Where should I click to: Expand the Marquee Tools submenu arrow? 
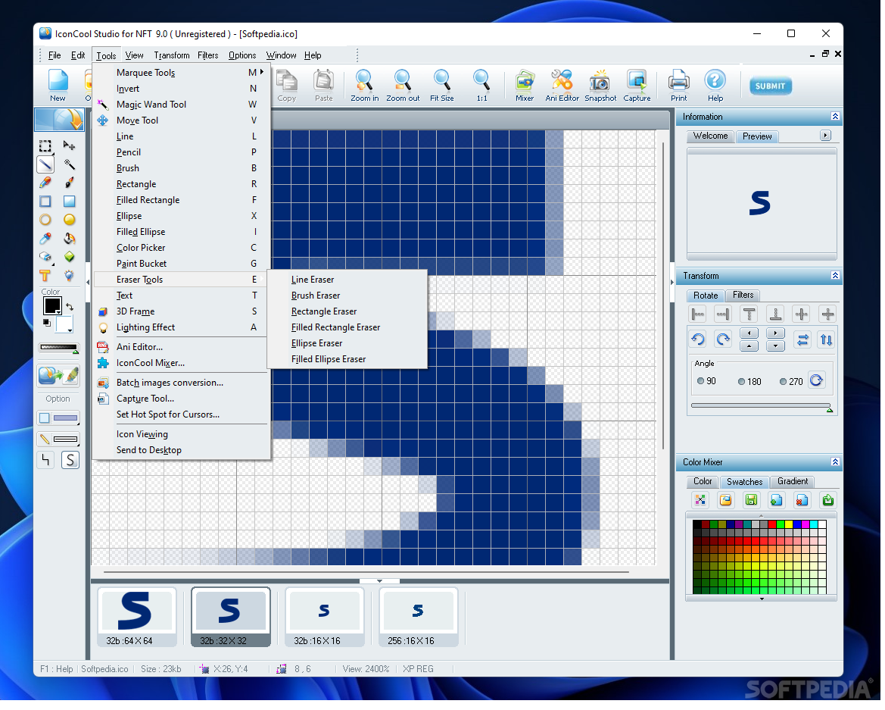pyautogui.click(x=262, y=72)
